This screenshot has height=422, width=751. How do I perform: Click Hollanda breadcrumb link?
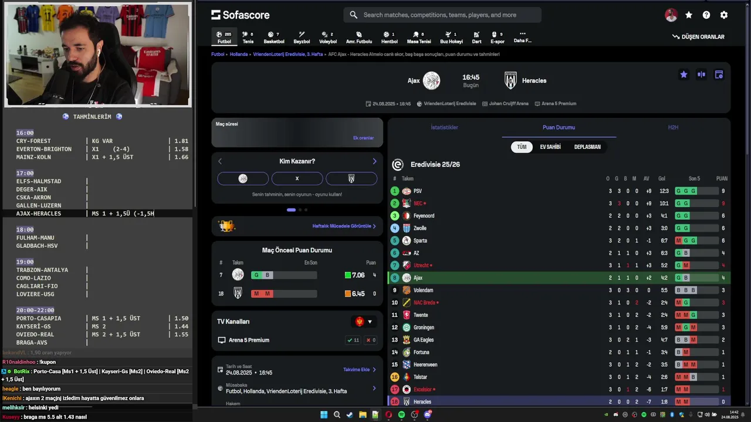[x=239, y=54]
